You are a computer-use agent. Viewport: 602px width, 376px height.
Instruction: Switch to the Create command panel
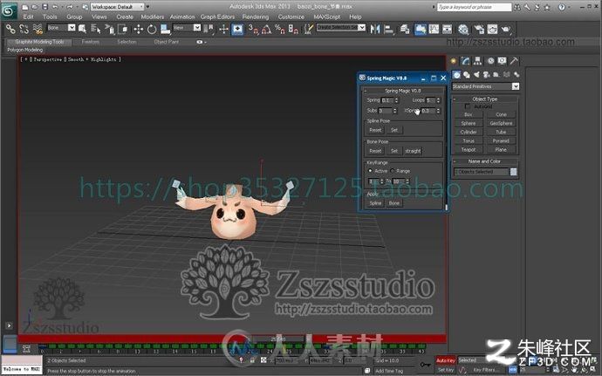click(x=454, y=61)
